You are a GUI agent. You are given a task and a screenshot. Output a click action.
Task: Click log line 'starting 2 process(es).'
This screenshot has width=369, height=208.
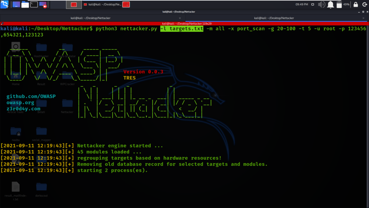tap(112, 170)
